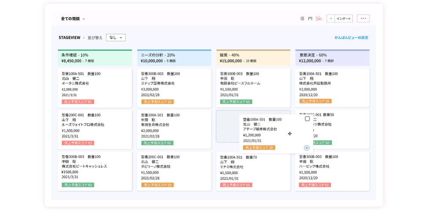Open the three-dot more options menu
The image size is (440, 211).
363,18
